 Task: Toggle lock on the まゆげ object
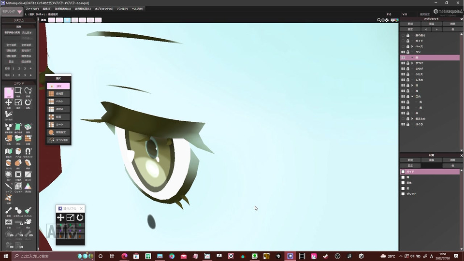(x=408, y=69)
